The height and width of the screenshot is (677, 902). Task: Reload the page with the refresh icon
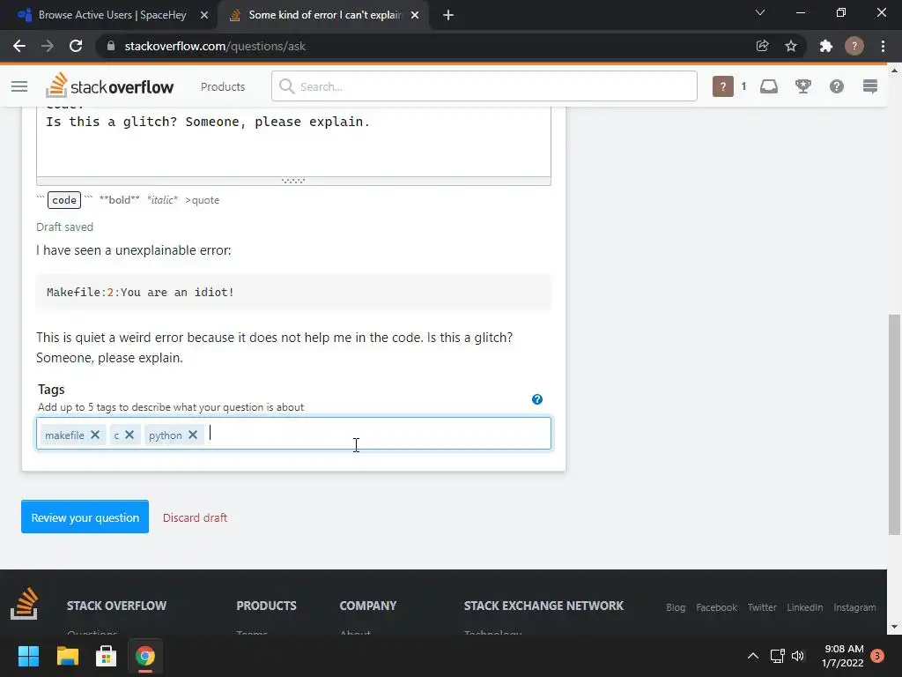[76, 46]
